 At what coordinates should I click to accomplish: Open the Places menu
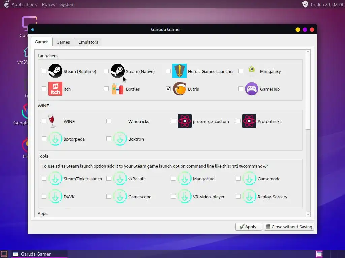click(x=49, y=4)
